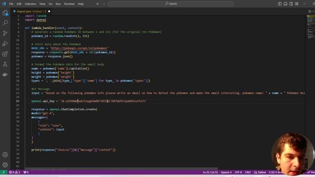Open the Help menu

(81, 4)
